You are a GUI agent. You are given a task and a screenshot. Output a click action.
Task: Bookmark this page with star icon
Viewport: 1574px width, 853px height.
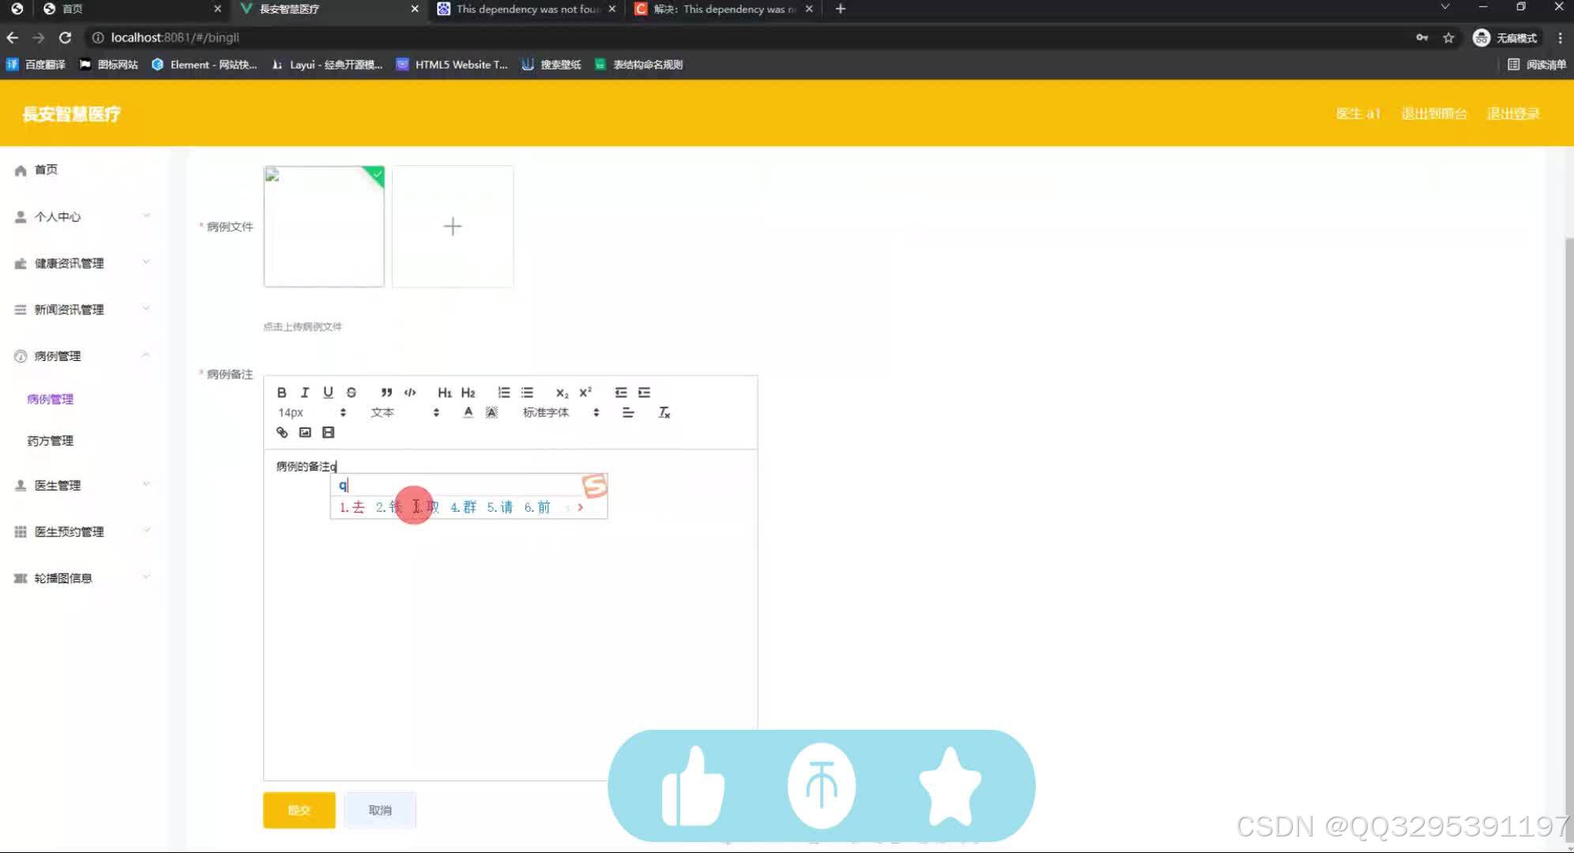pyautogui.click(x=1448, y=37)
